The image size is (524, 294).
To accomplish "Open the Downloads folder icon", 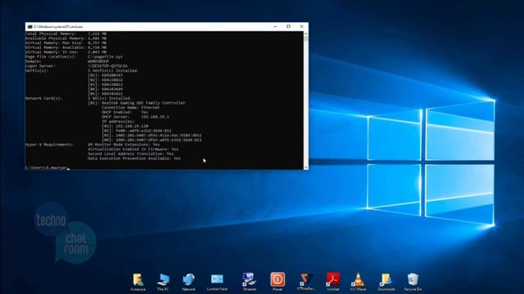I will pos(386,282).
